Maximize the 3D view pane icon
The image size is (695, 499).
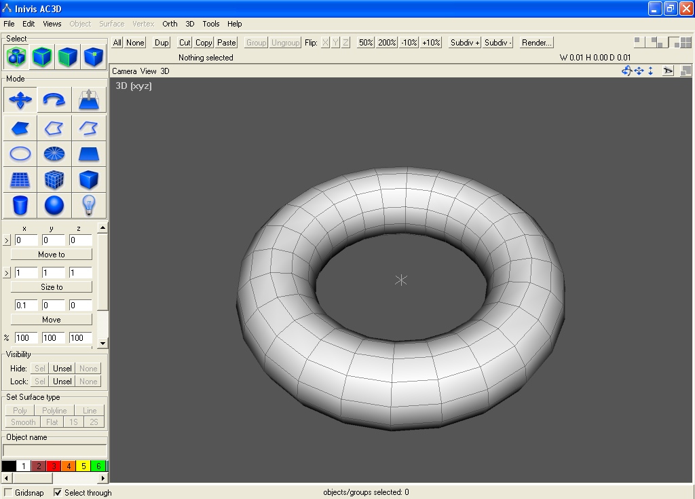coord(685,71)
